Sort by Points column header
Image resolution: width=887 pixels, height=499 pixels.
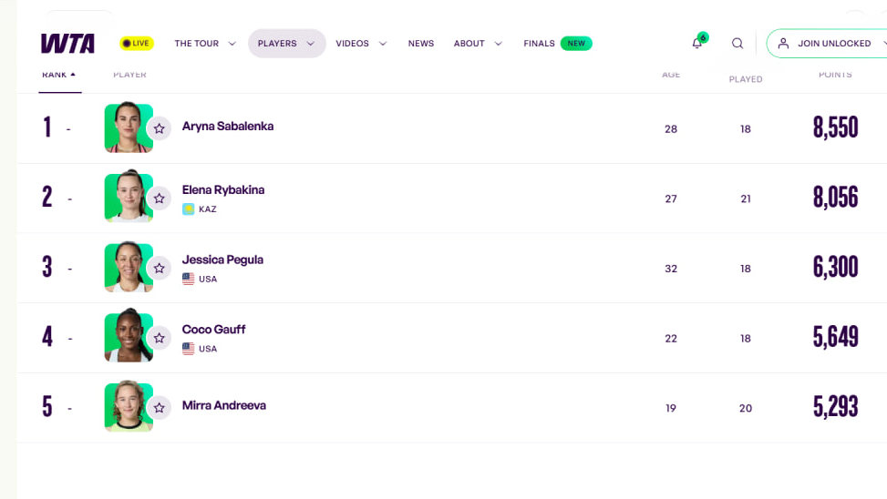[x=835, y=75]
